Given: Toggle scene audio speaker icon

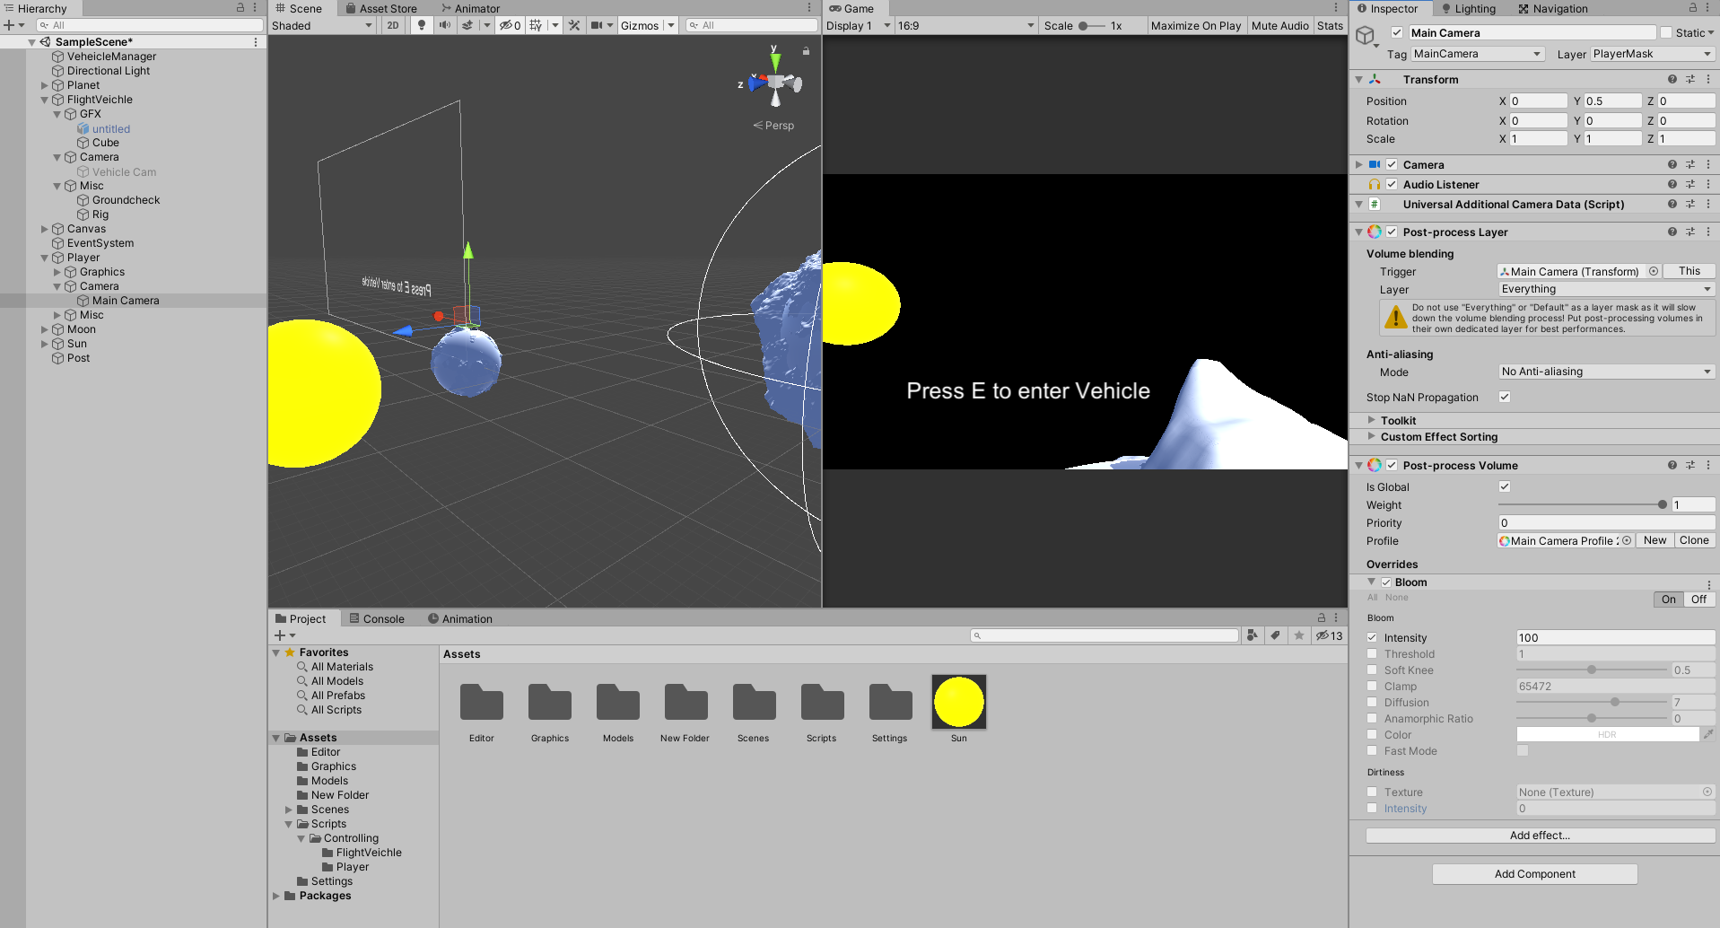Looking at the screenshot, I should (445, 25).
